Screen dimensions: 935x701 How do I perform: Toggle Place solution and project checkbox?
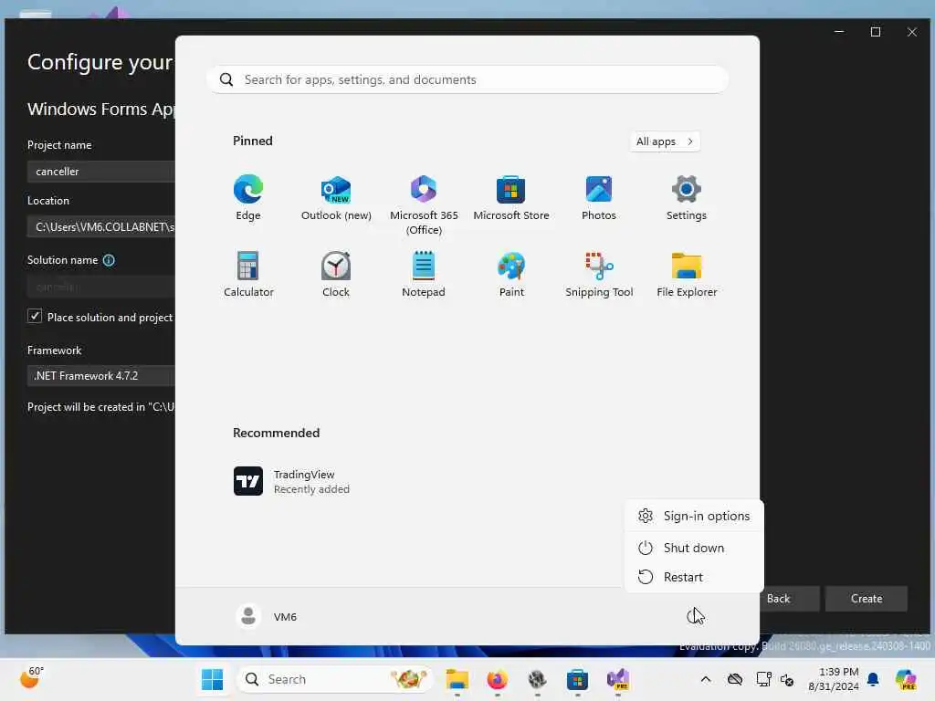point(35,317)
